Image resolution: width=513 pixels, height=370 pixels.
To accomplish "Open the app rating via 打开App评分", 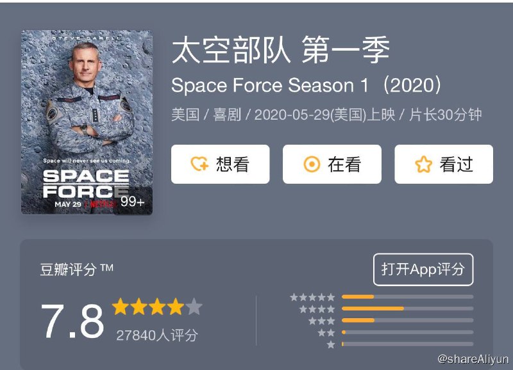I will pos(424,270).
